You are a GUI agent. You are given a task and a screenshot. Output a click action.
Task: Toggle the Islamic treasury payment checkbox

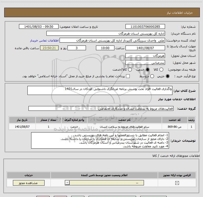pyautogui.click(x=128, y=76)
